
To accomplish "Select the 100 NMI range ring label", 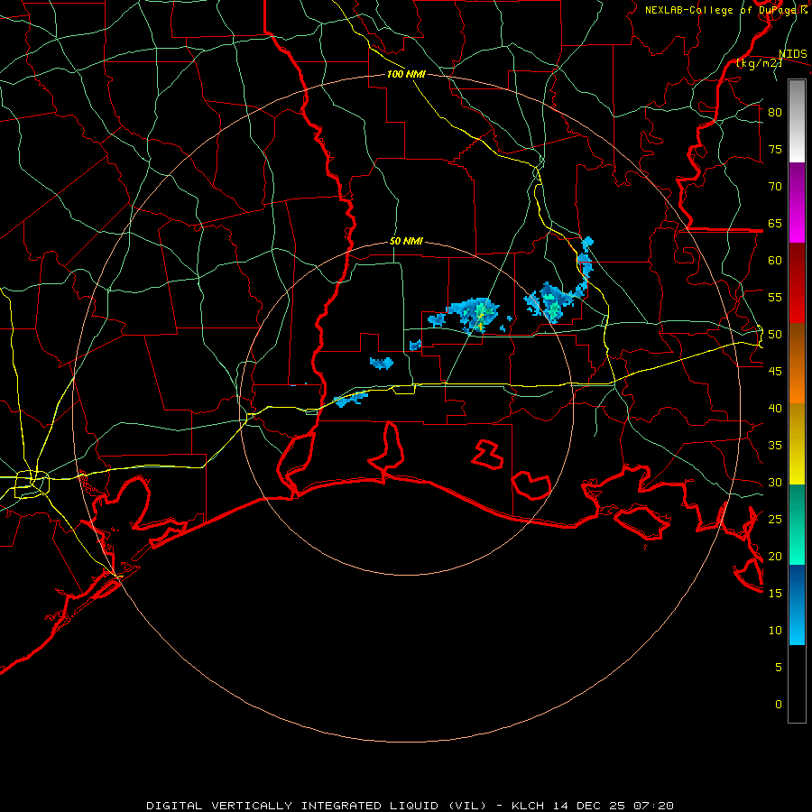I will pyautogui.click(x=406, y=74).
